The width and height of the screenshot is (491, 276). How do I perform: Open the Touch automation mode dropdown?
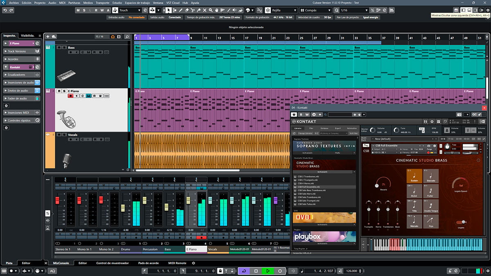click(x=129, y=10)
